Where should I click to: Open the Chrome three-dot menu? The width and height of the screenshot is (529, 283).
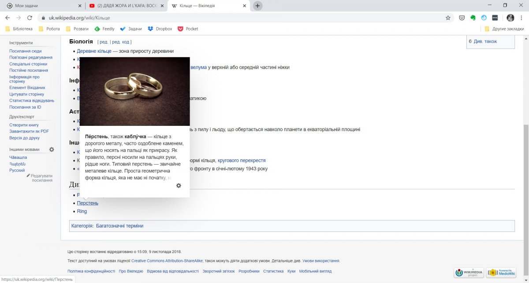pos(522,18)
